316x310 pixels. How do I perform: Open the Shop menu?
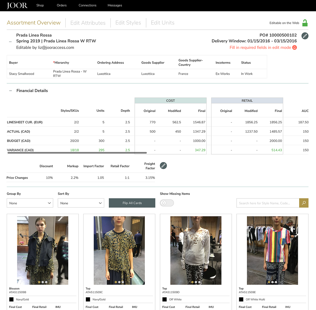(40, 5)
